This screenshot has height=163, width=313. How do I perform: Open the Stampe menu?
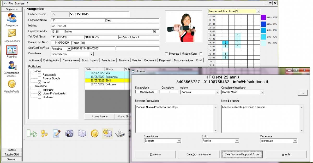20,3
